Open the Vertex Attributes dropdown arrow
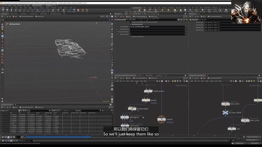Image resolution: width=262 pixels, height=147 pixels. tap(185, 29)
